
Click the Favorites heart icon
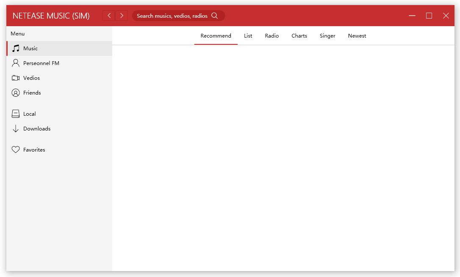(16, 149)
